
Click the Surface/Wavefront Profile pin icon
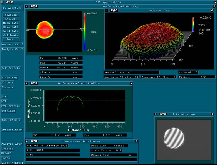tap(131, 83)
